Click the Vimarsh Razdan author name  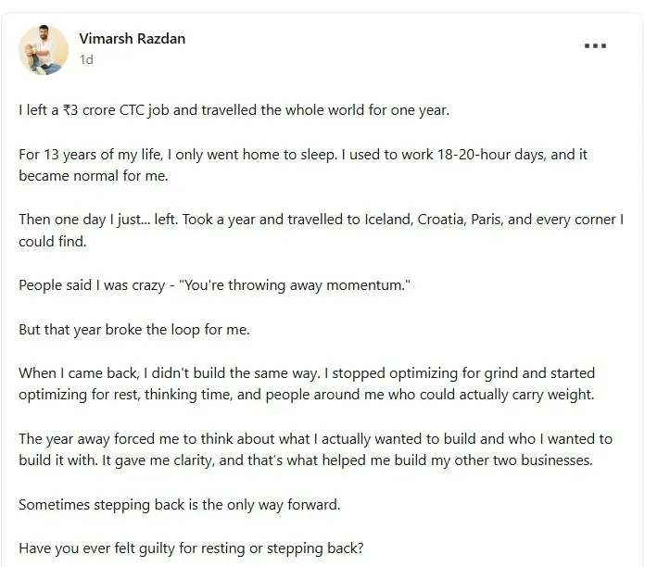132,39
